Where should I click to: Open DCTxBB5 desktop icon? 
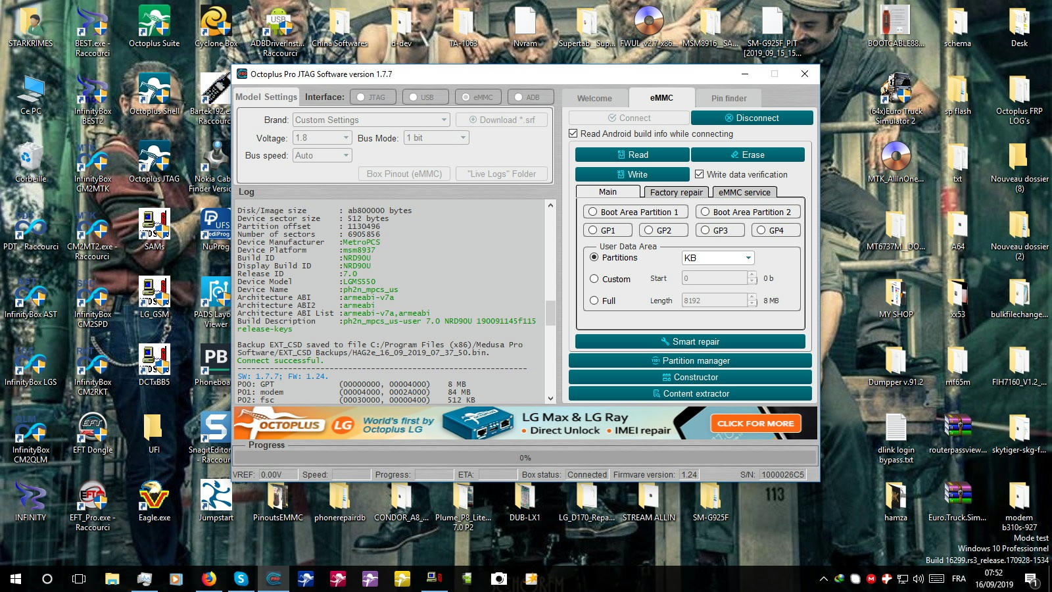[154, 365]
